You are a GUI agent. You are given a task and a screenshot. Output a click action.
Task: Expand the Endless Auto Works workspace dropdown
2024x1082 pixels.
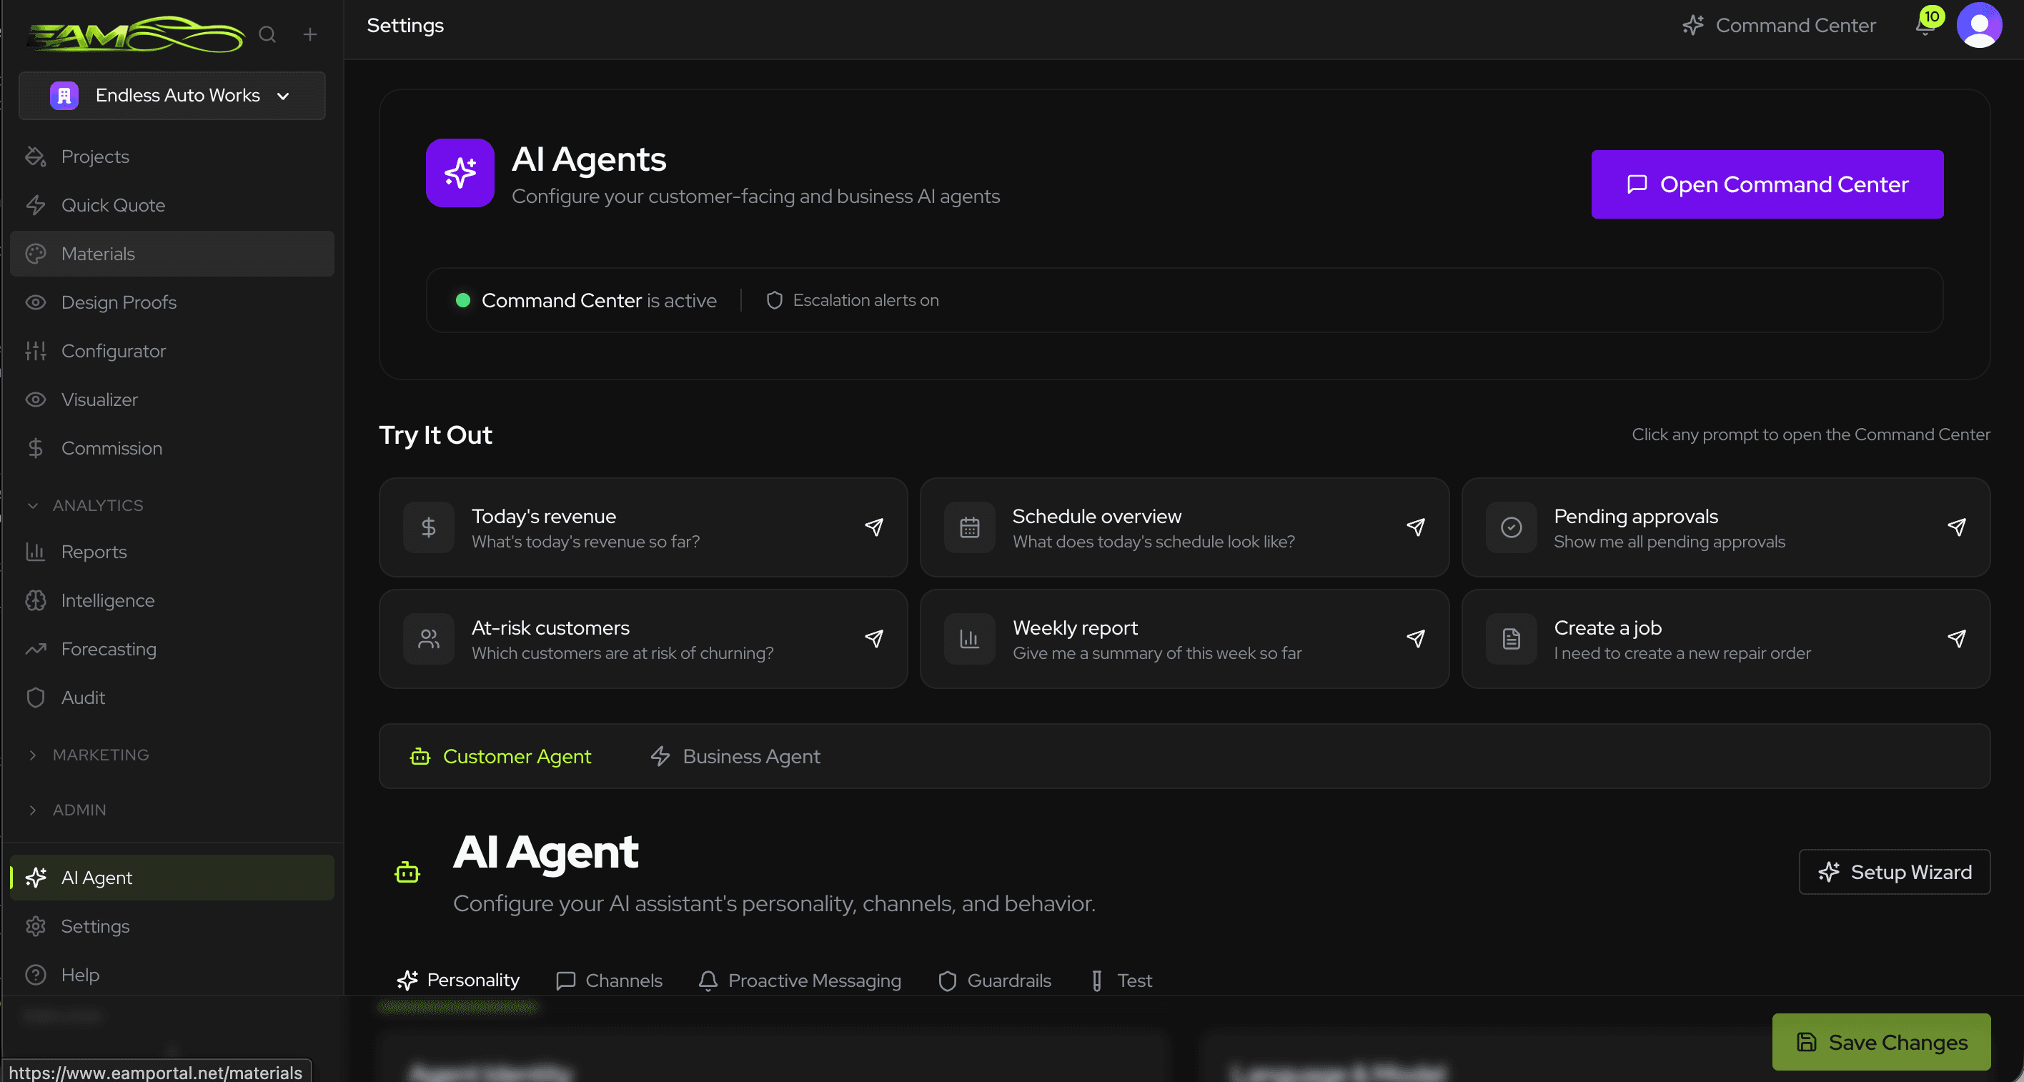coord(172,96)
